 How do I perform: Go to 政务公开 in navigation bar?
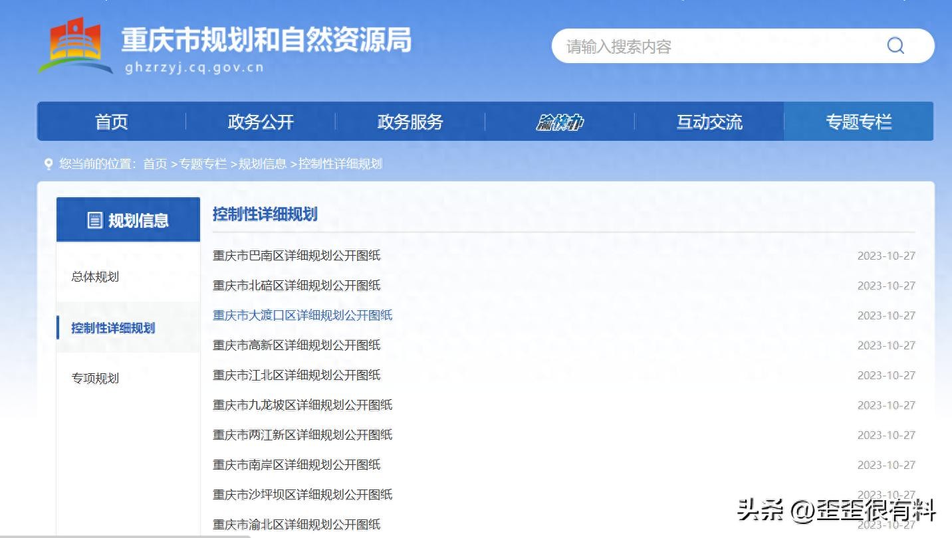click(261, 122)
